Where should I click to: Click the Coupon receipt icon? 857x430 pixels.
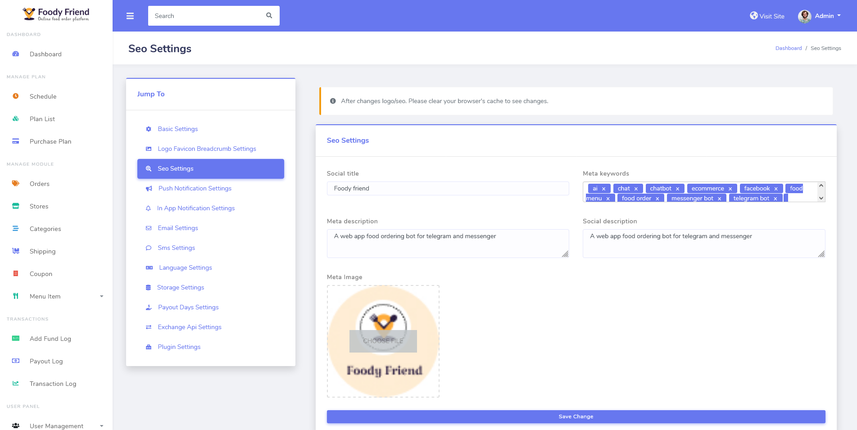(x=16, y=274)
